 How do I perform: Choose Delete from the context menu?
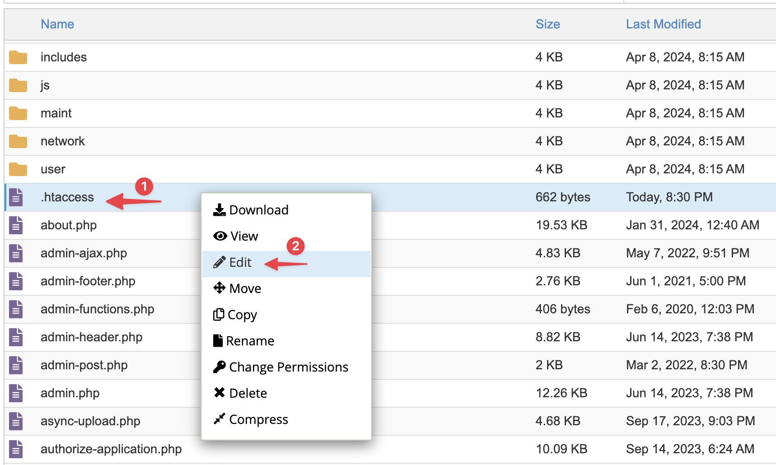[286, 393]
